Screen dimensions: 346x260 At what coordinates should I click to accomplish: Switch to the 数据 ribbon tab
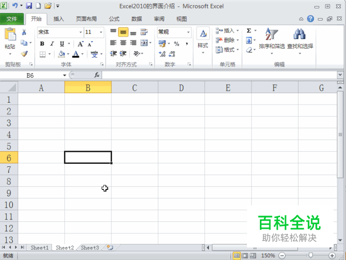pyautogui.click(x=136, y=19)
